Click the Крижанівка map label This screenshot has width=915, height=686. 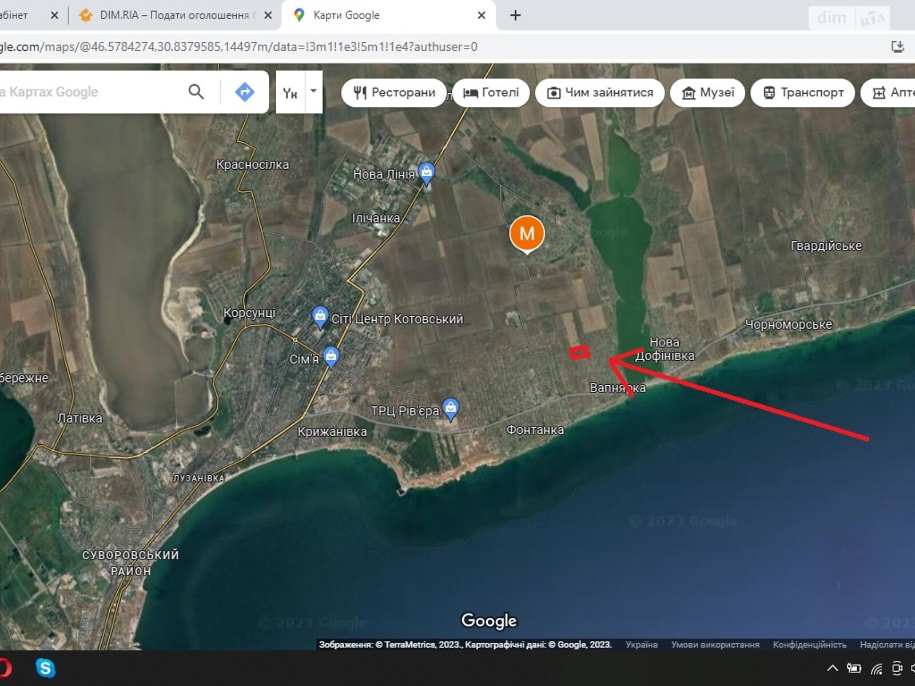[x=332, y=432]
